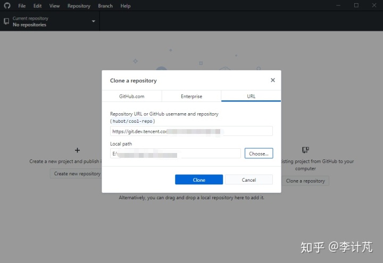Click the repository icon beside Current repository
The height and width of the screenshot is (263, 383).
click(x=6, y=21)
